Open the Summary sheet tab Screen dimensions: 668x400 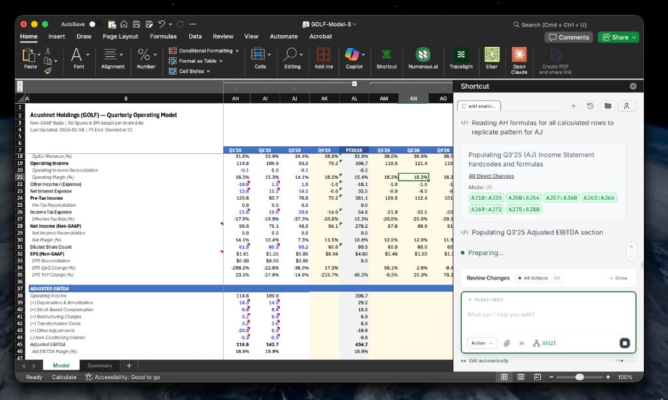[x=99, y=365]
